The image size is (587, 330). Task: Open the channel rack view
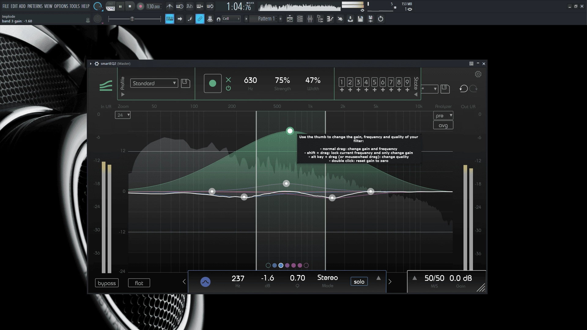[300, 19]
